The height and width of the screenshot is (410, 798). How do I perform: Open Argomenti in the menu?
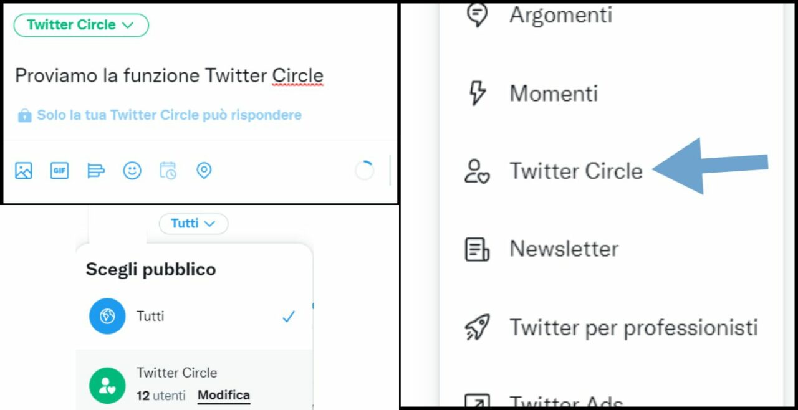click(x=560, y=15)
